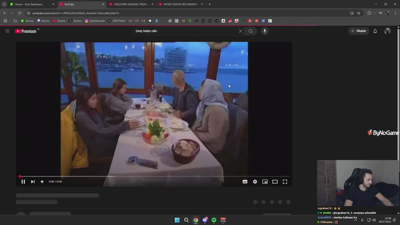Screen dimensions: 400x225
Task: Open Chrome from taskbar
Action: pos(196,220)
